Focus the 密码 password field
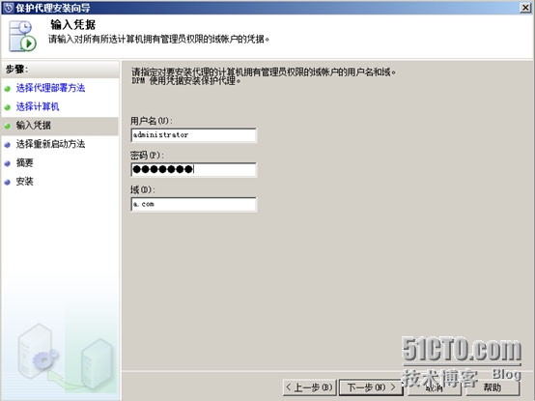This screenshot has width=535, height=401. pyautogui.click(x=193, y=170)
